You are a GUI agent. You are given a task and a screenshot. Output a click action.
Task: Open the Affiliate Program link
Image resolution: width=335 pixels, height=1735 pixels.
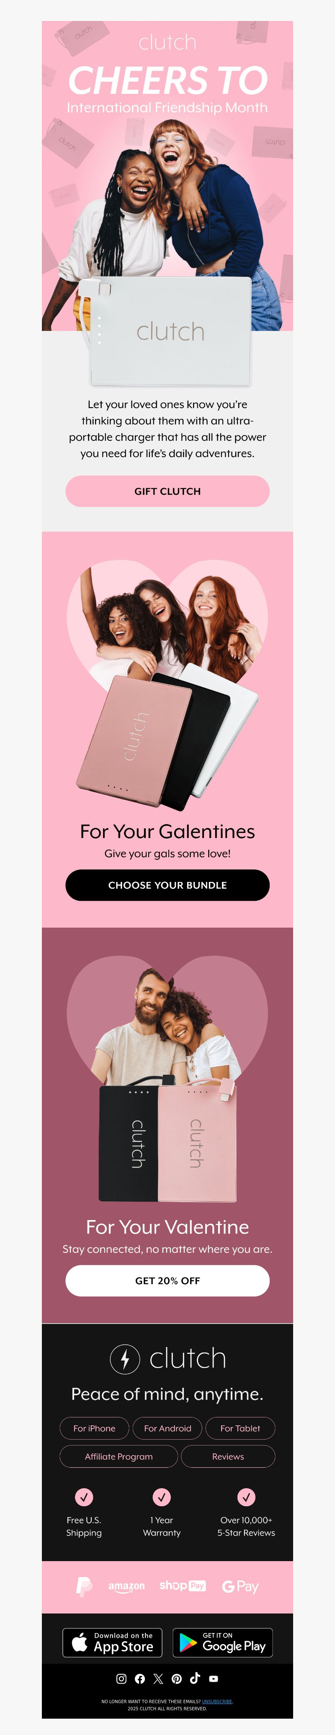(119, 1456)
